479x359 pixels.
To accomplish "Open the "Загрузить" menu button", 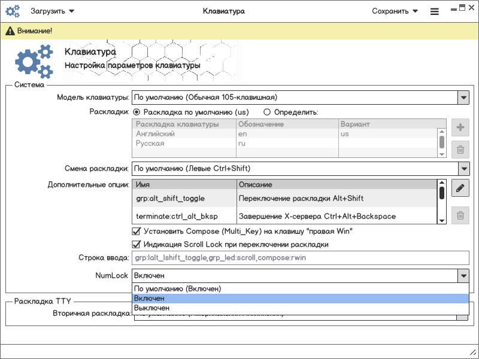I will (53, 11).
